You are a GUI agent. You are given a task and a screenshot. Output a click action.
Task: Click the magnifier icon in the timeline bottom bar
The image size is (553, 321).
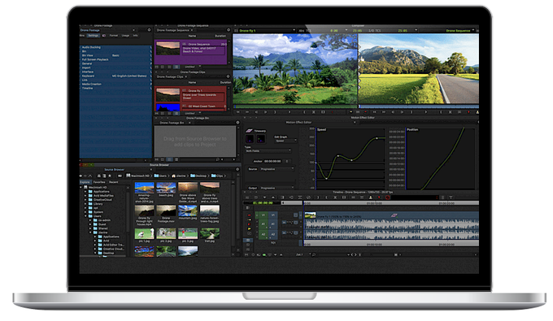[x=314, y=254]
